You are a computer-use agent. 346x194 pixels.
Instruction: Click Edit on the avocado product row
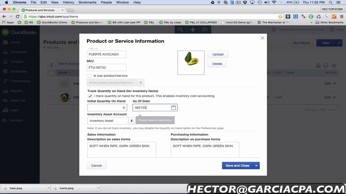point(328,97)
